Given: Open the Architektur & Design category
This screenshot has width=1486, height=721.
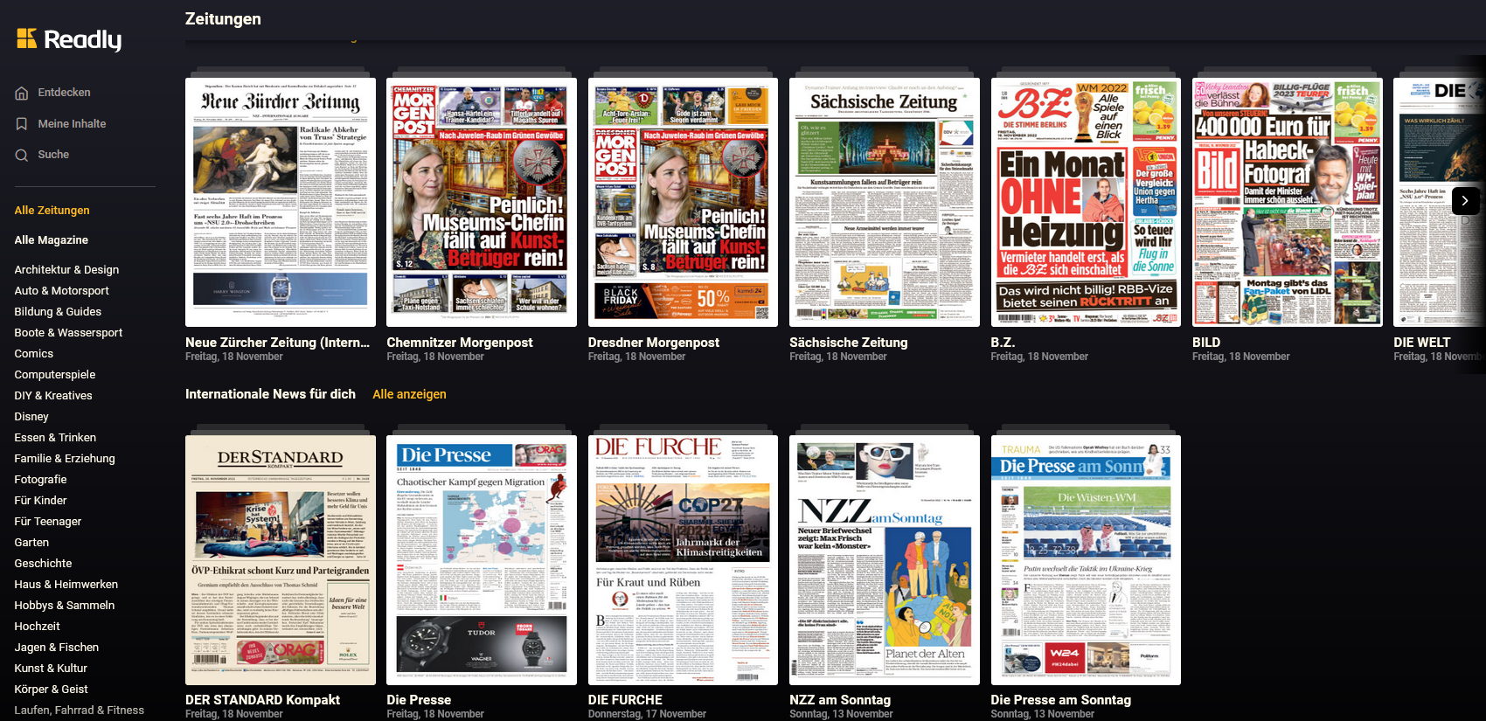Looking at the screenshot, I should [x=66, y=270].
